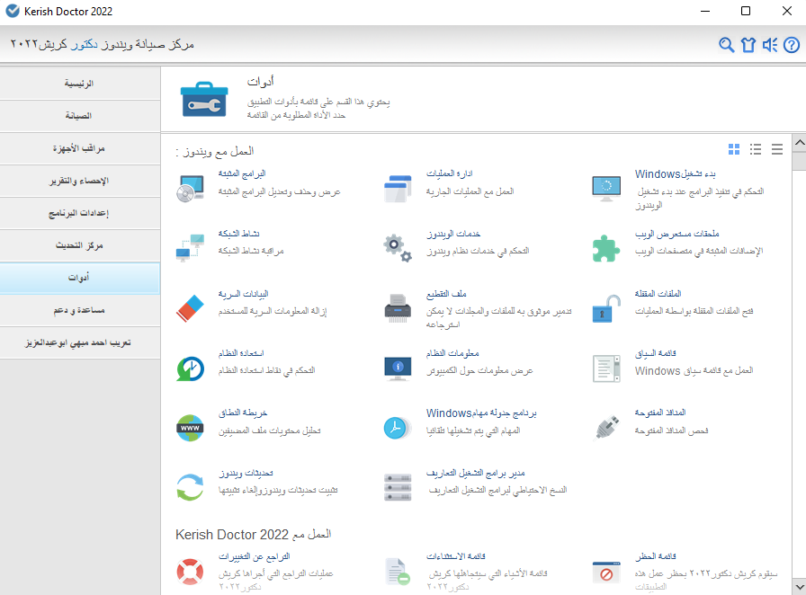Open Windows startup monitor icon

pyautogui.click(x=606, y=188)
